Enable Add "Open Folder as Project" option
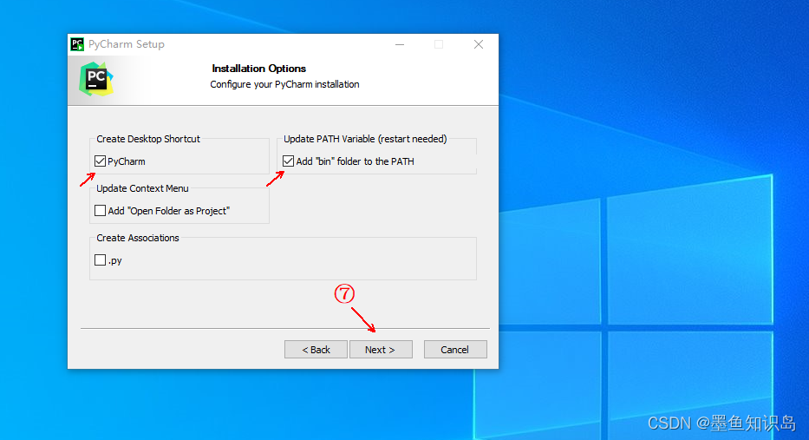This screenshot has width=809, height=440. [100, 211]
